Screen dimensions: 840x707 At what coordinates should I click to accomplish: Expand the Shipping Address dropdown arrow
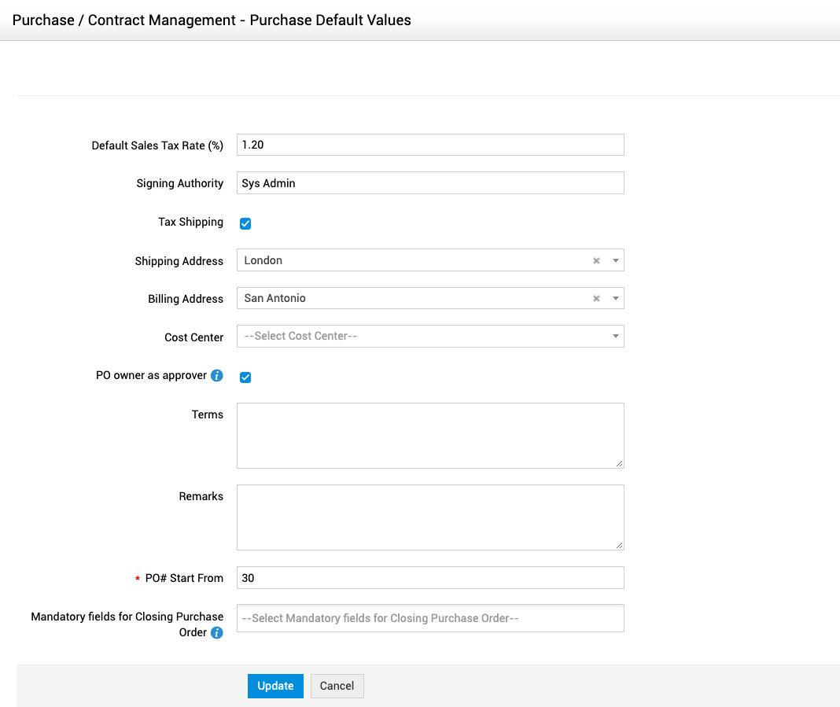point(615,260)
